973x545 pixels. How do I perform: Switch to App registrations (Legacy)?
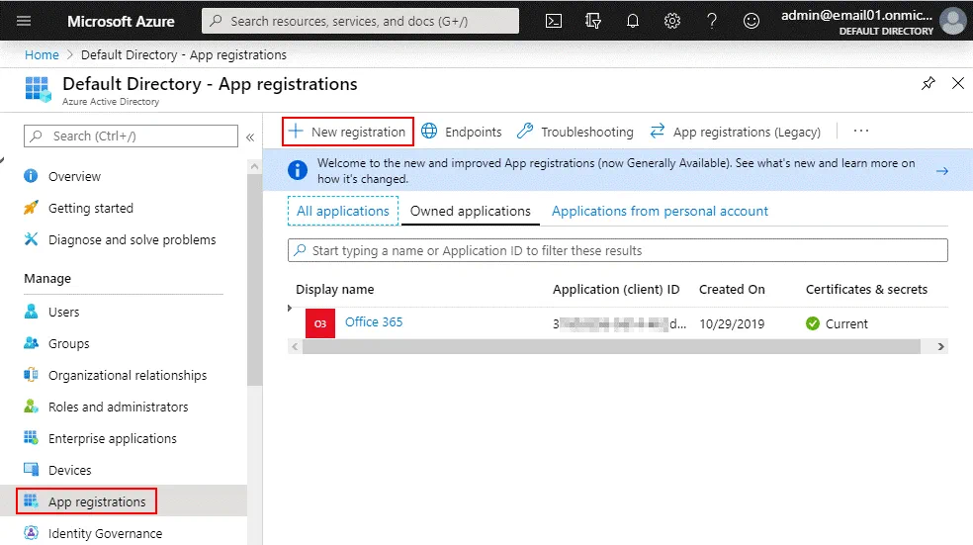tap(736, 132)
